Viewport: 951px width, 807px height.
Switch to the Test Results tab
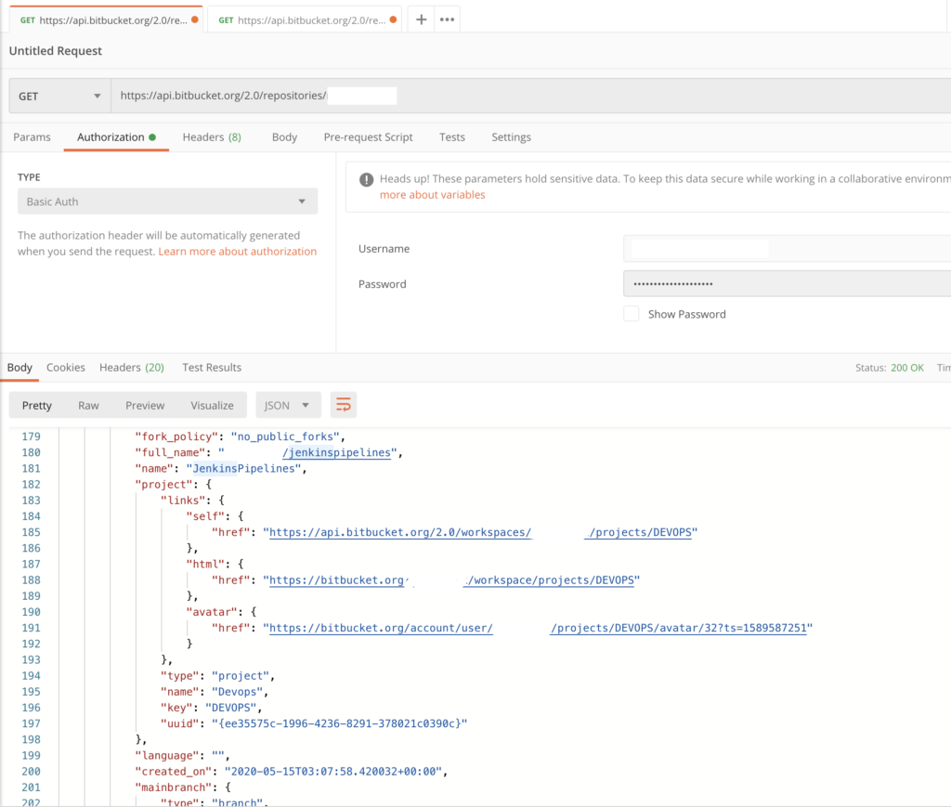point(211,367)
